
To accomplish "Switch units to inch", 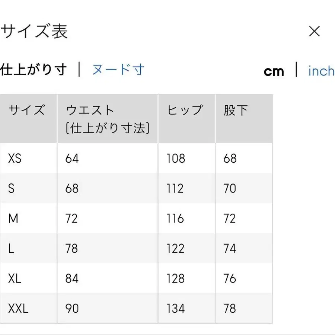I will point(320,71).
